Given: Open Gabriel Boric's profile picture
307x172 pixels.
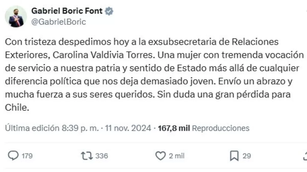Looking at the screenshot, I should point(16,16).
